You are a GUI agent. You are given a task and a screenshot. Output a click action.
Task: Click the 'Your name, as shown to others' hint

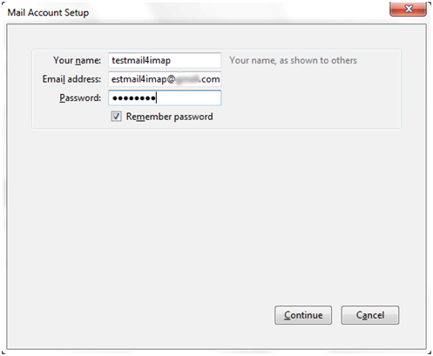tap(293, 60)
